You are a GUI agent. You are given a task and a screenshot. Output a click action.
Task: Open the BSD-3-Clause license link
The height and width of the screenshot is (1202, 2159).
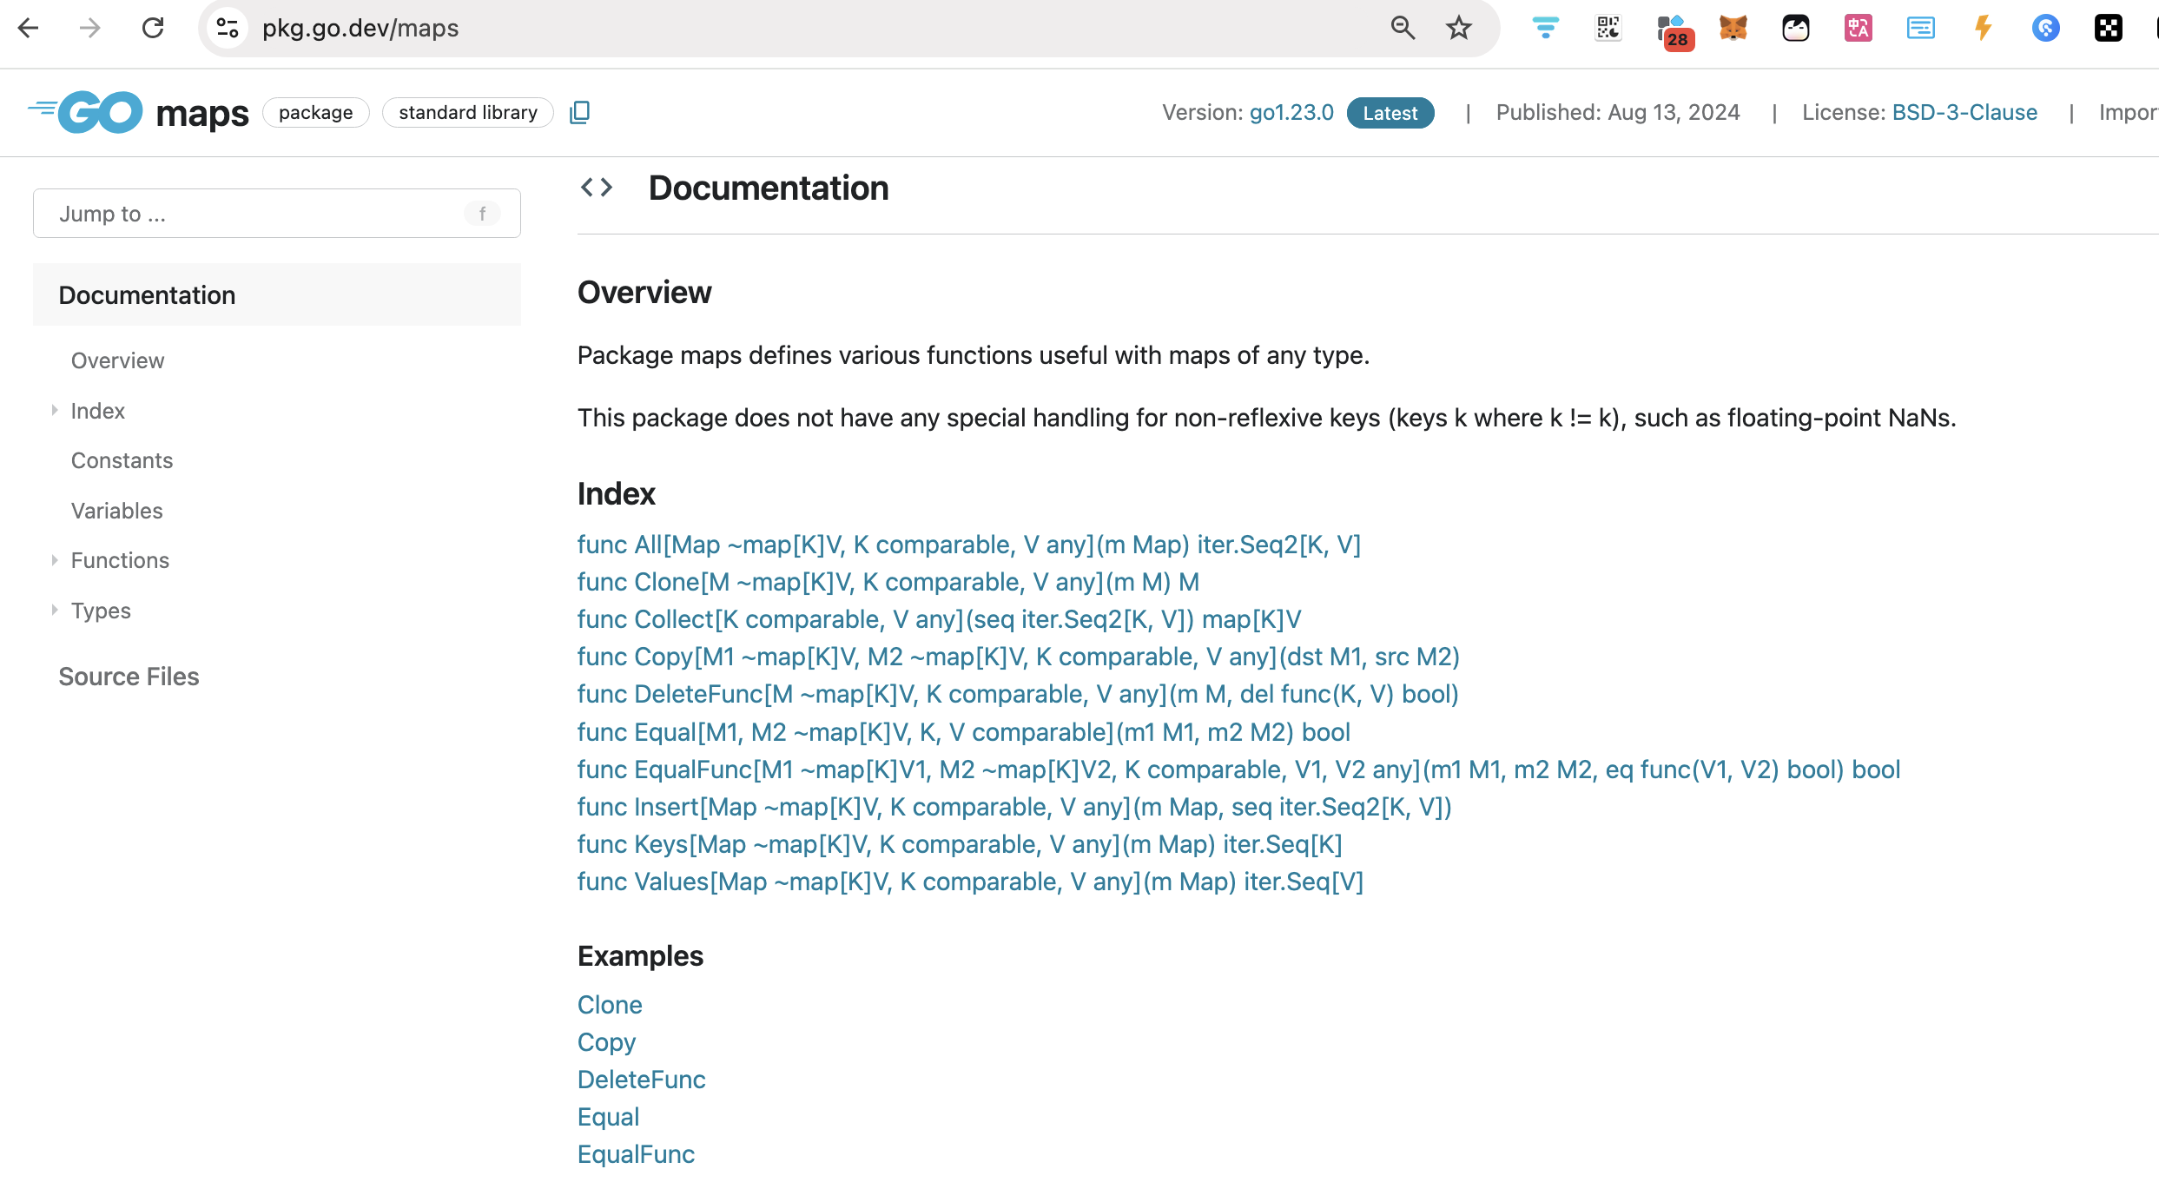(x=1964, y=113)
